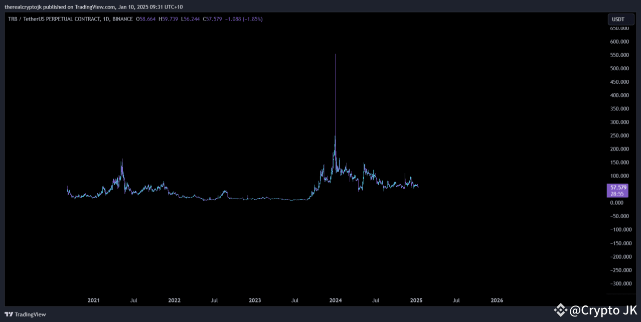This screenshot has height=322, width=641.
Task: Click the low value L56.244 in legend
Action: (190, 19)
